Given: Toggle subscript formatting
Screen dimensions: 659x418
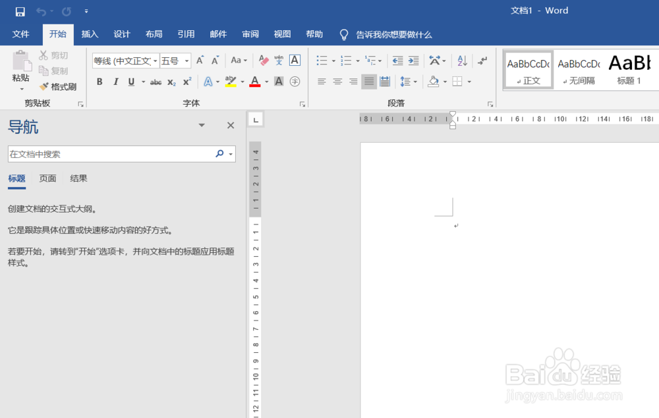Looking at the screenshot, I should tap(172, 81).
